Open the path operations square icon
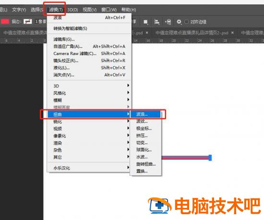The image size is (264, 220). pyautogui.click(x=145, y=22)
